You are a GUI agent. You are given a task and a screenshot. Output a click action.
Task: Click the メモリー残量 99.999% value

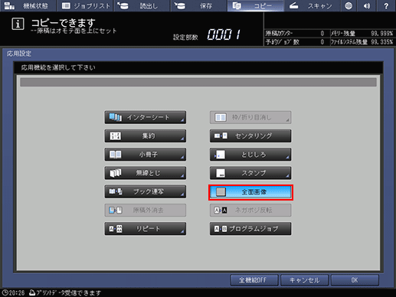pyautogui.click(x=381, y=34)
